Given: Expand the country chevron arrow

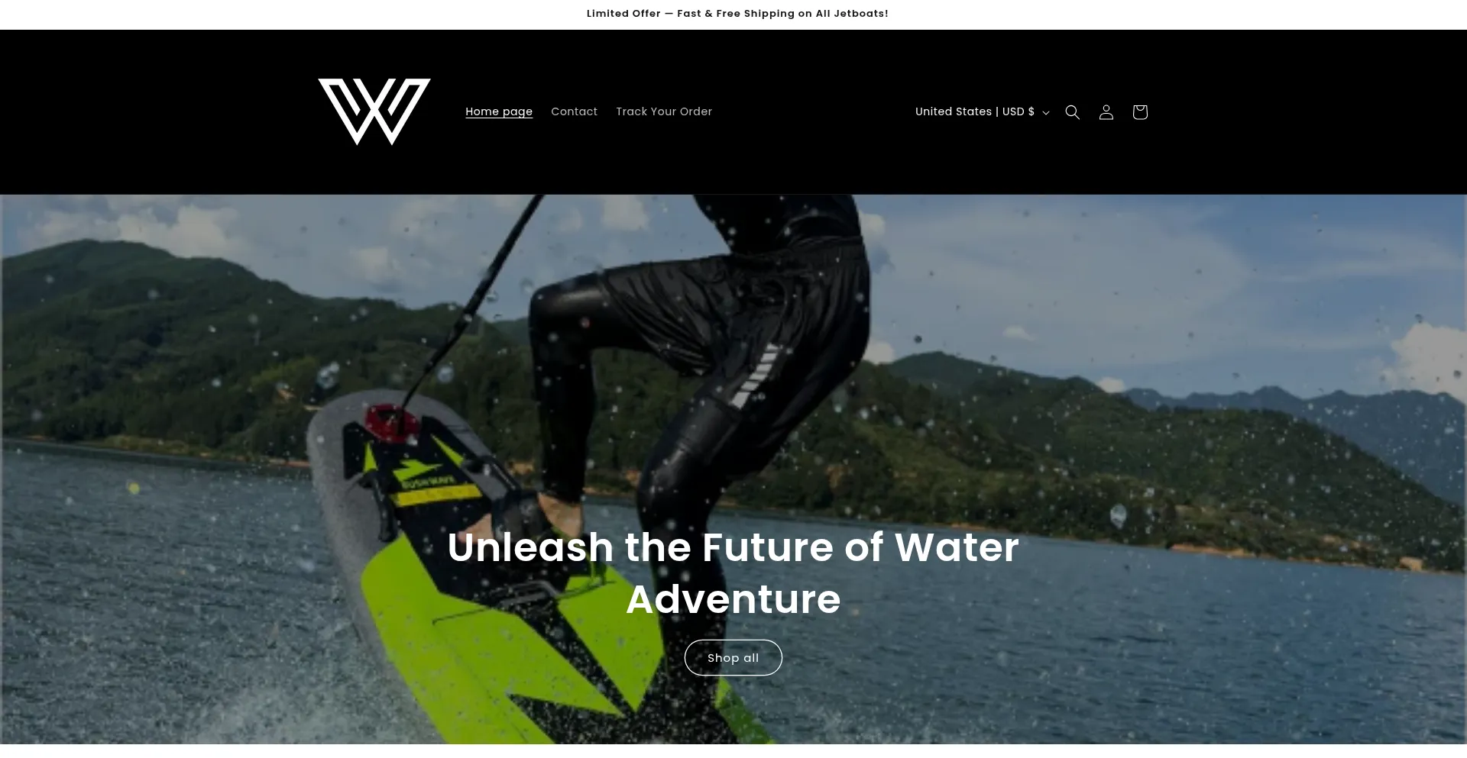Looking at the screenshot, I should click(x=1046, y=112).
